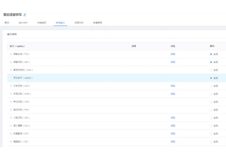Expand the 声纹识别 (VPR) row

[x=11, y=102]
